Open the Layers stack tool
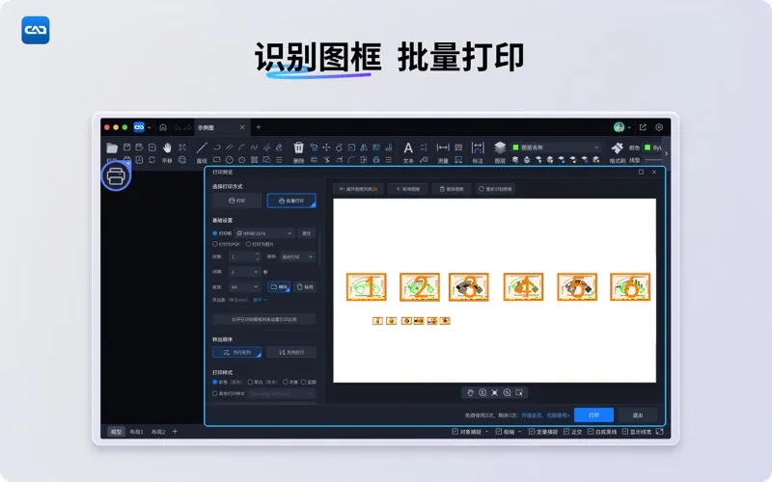 tap(500, 147)
